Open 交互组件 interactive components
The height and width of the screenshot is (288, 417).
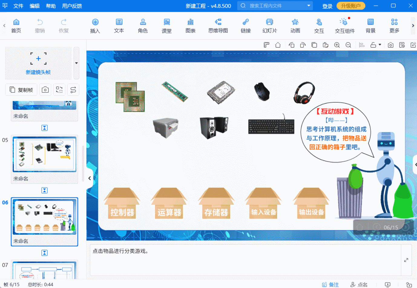[x=345, y=25]
